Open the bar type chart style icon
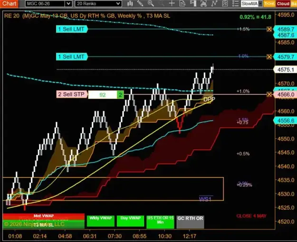The image size is (297, 242). 130,3
